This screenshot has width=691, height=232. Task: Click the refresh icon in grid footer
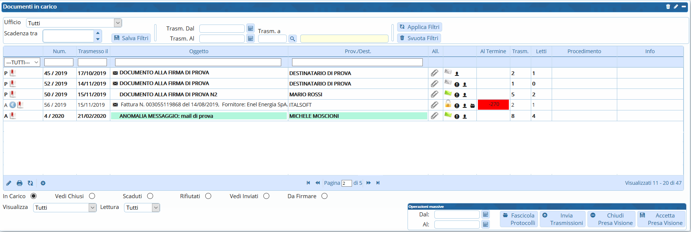pos(31,183)
